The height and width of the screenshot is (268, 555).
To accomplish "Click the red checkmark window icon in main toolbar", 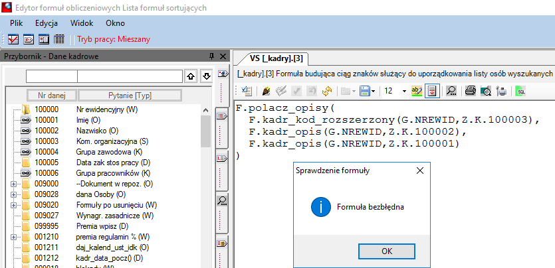I will [x=13, y=39].
